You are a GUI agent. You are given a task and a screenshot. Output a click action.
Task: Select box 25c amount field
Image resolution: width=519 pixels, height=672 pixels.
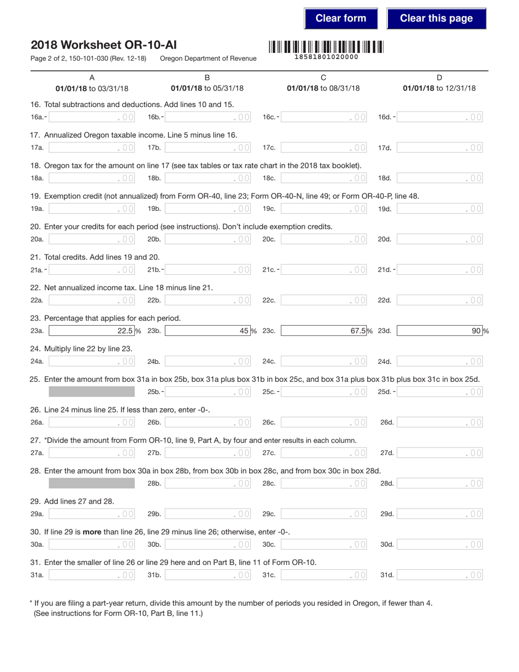click(323, 391)
